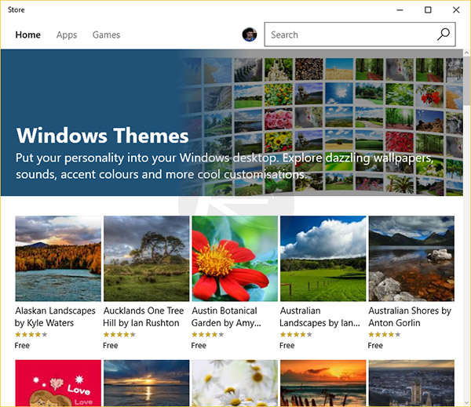Minimize the Store window
471x407 pixels.
(x=400, y=10)
